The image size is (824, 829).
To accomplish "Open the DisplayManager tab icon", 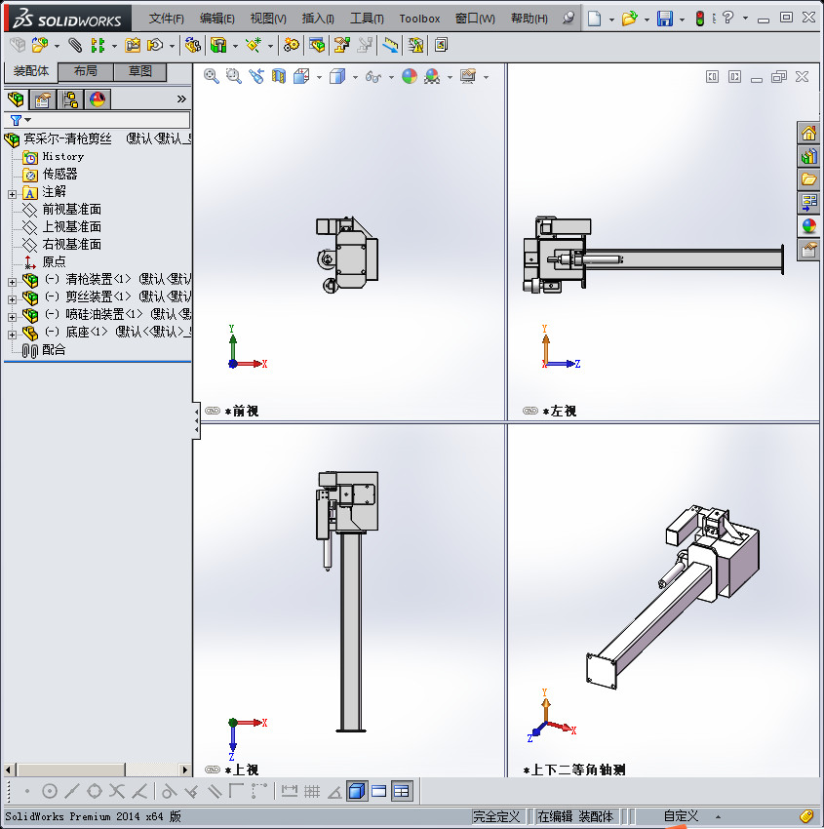I will coord(98,99).
